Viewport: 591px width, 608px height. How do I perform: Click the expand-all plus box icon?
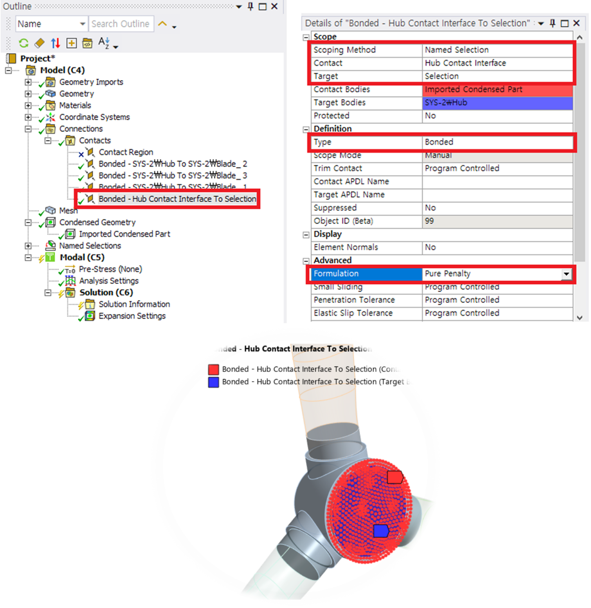click(x=71, y=43)
